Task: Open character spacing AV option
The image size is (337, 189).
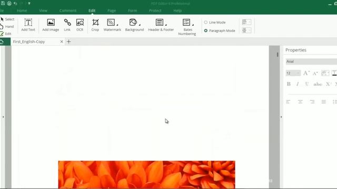Action: tap(325, 73)
